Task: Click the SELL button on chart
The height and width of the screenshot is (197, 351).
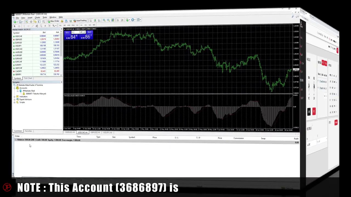Action: click(67, 33)
